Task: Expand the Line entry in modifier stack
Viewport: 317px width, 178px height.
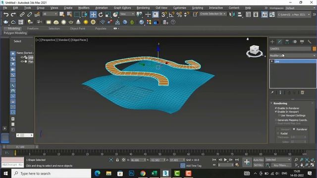Action: (x=272, y=61)
